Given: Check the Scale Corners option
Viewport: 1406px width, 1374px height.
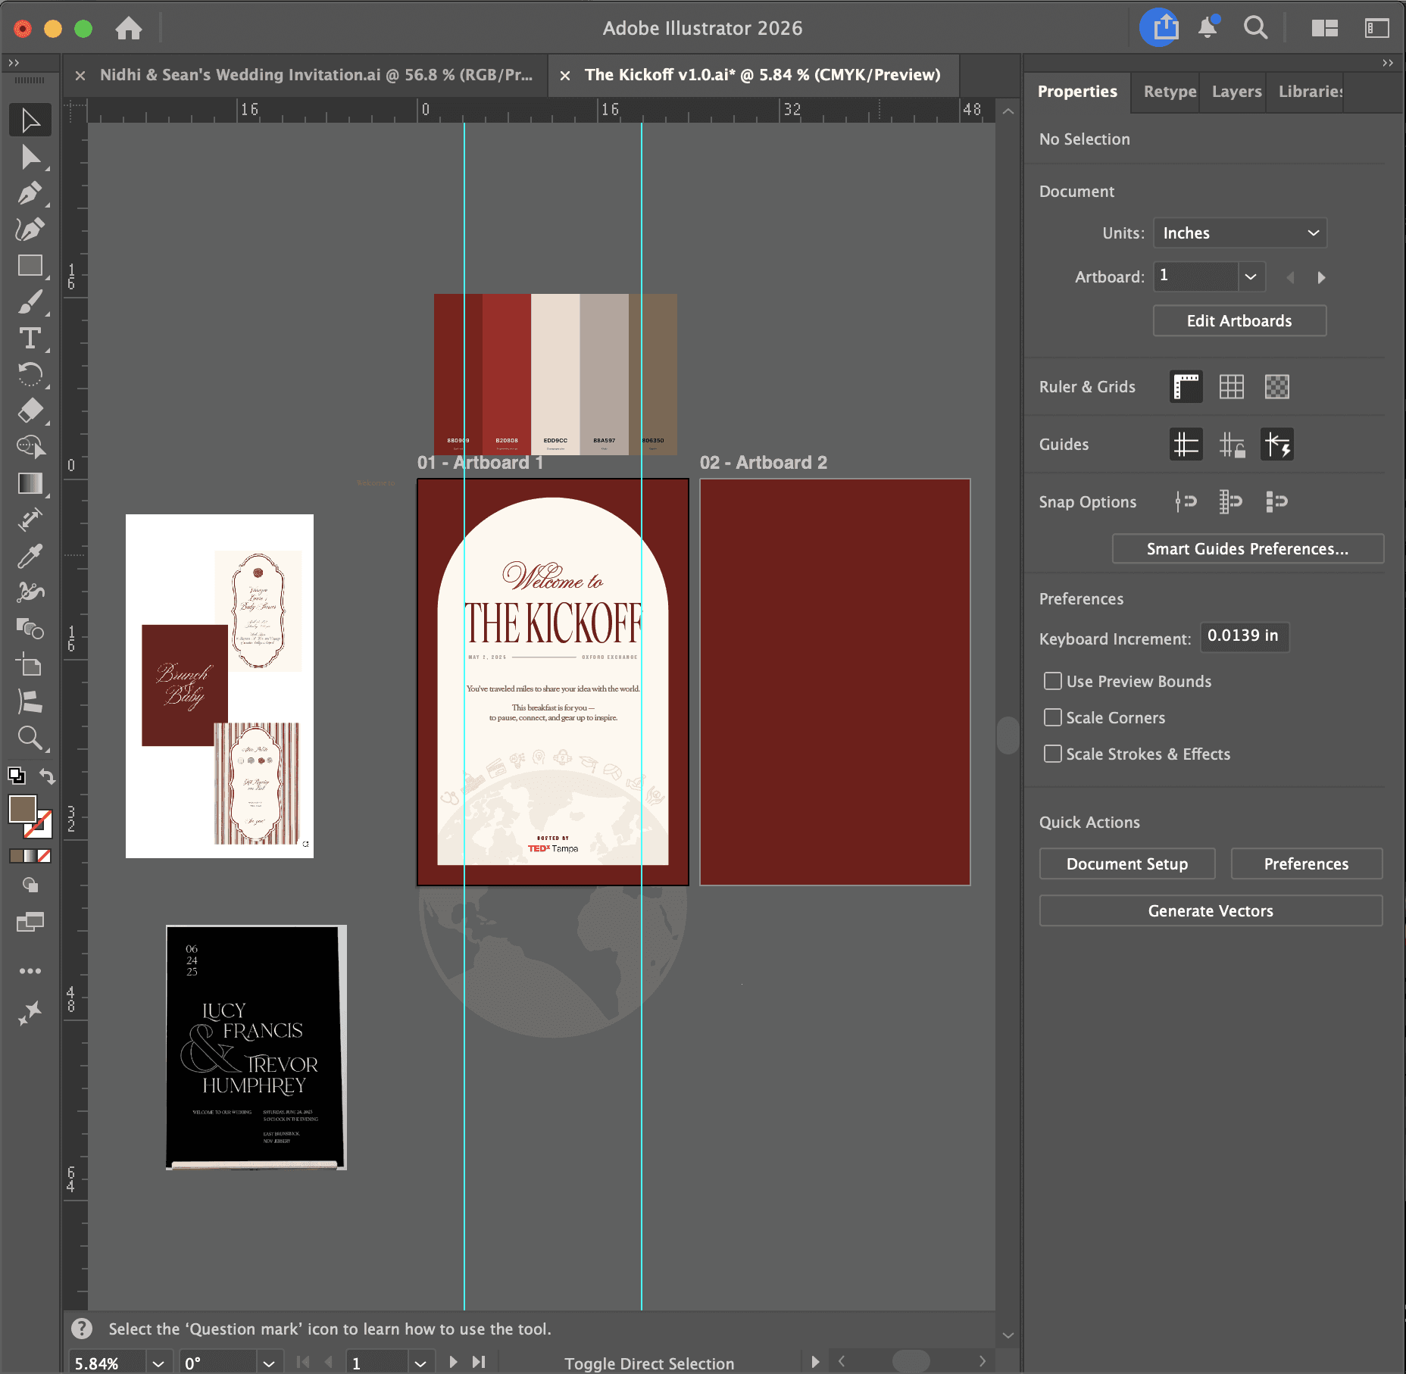Looking at the screenshot, I should 1052,717.
